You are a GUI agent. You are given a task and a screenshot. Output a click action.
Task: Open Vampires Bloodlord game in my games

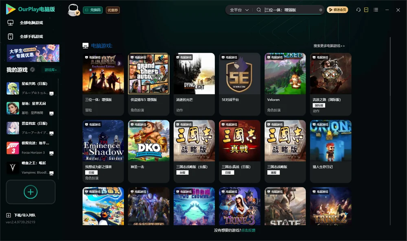(31, 168)
